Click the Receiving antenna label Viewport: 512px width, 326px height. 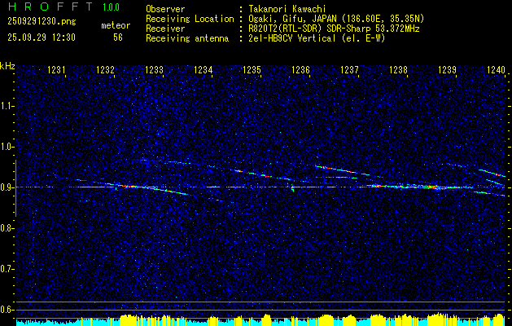pos(187,38)
